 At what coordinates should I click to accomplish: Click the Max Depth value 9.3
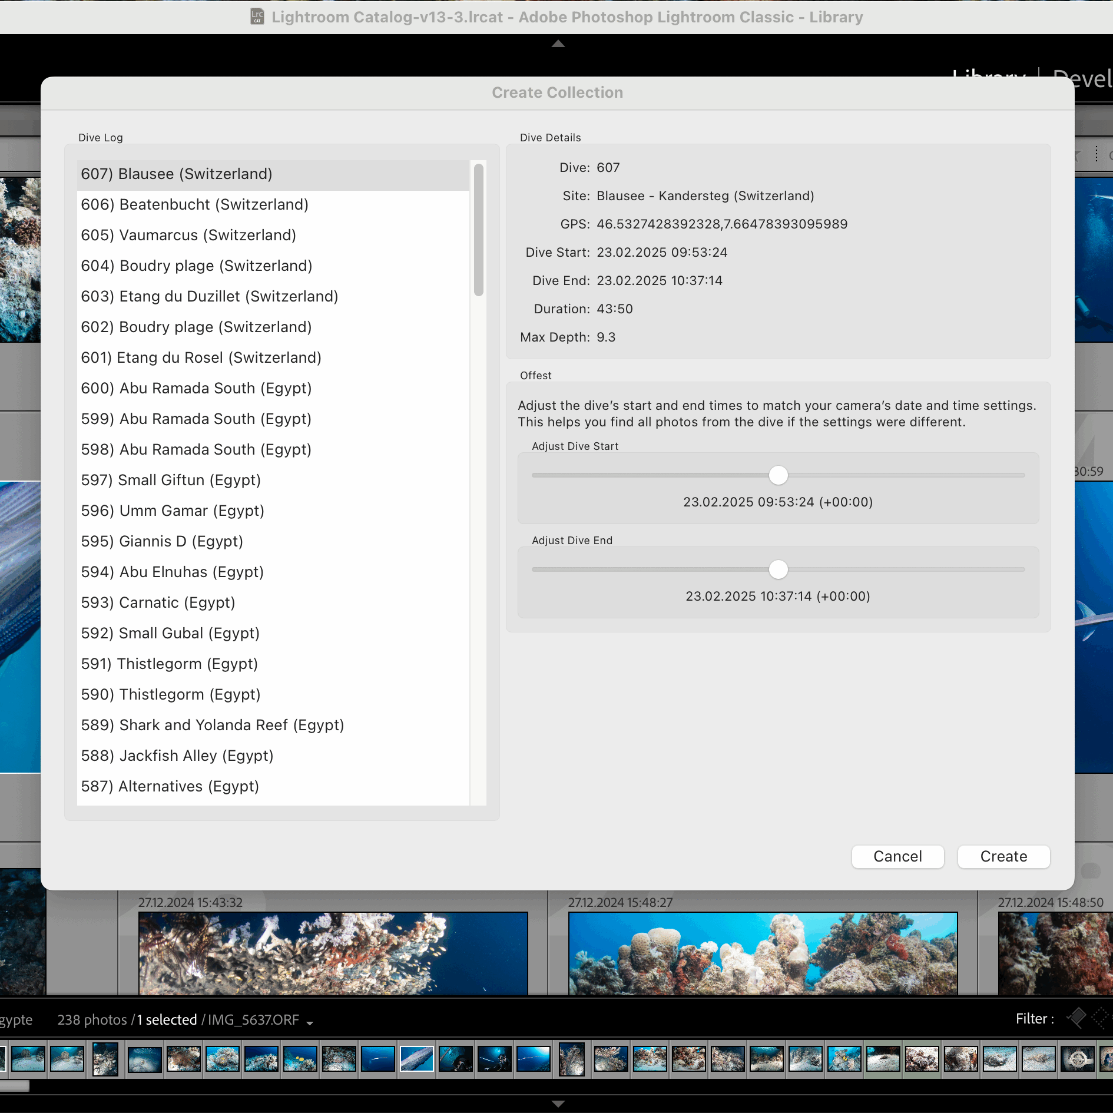click(x=606, y=337)
